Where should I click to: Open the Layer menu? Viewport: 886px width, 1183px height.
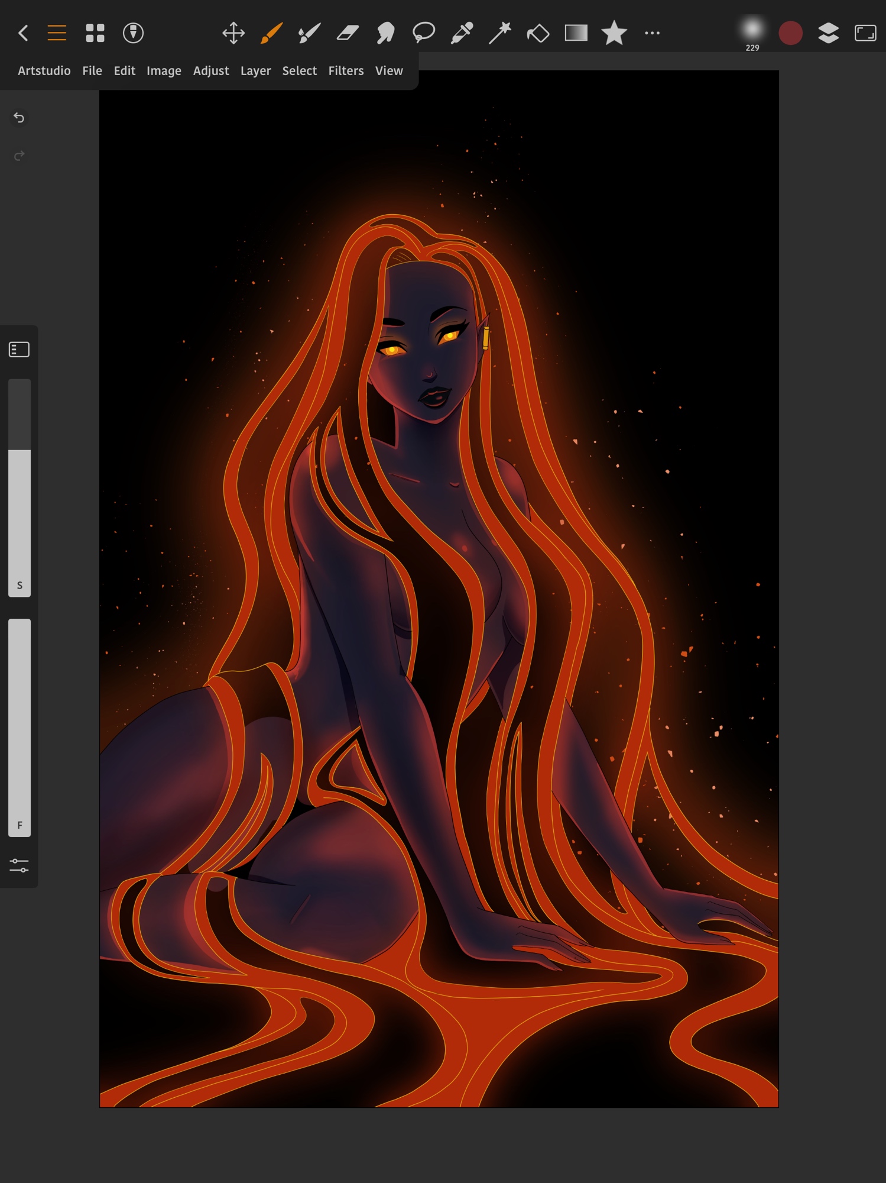click(x=255, y=71)
